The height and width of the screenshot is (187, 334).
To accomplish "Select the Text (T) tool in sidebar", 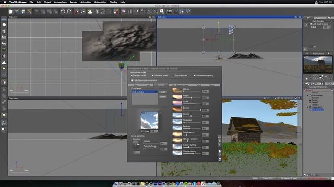I will [x=4, y=31].
